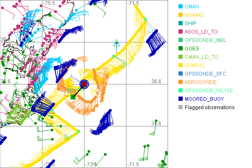Image resolution: width=252 pixels, height=168 pixels.
Task: Select the SFMR42 legend label
Action: coord(194,66)
